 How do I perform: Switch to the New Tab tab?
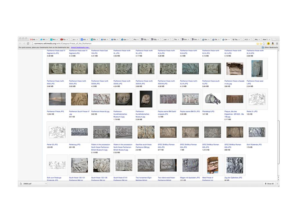(x=266, y=39)
